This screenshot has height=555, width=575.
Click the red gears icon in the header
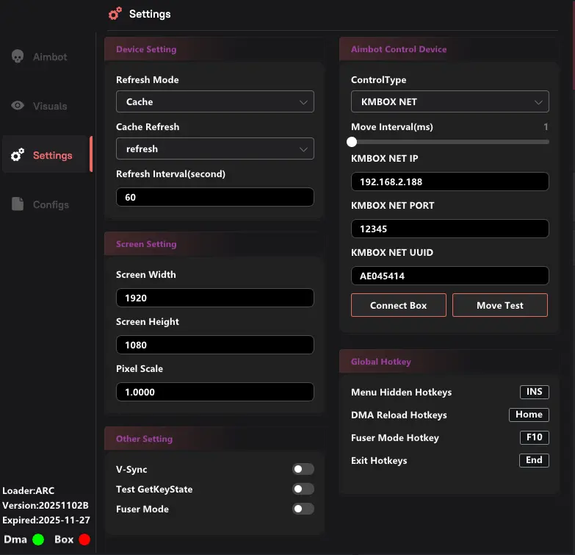pos(115,13)
